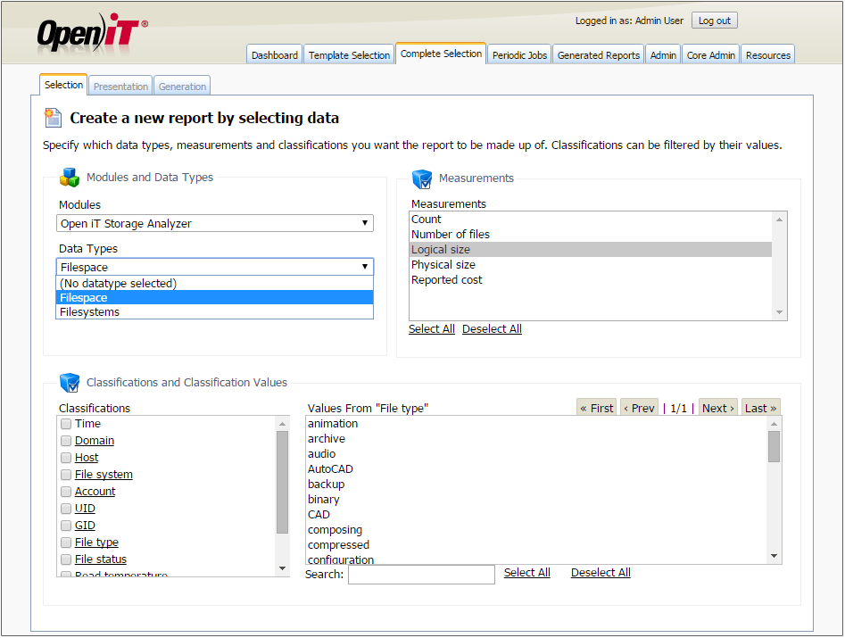Go to Periodic Jobs tab
Image resolution: width=845 pixels, height=638 pixels.
(x=519, y=55)
